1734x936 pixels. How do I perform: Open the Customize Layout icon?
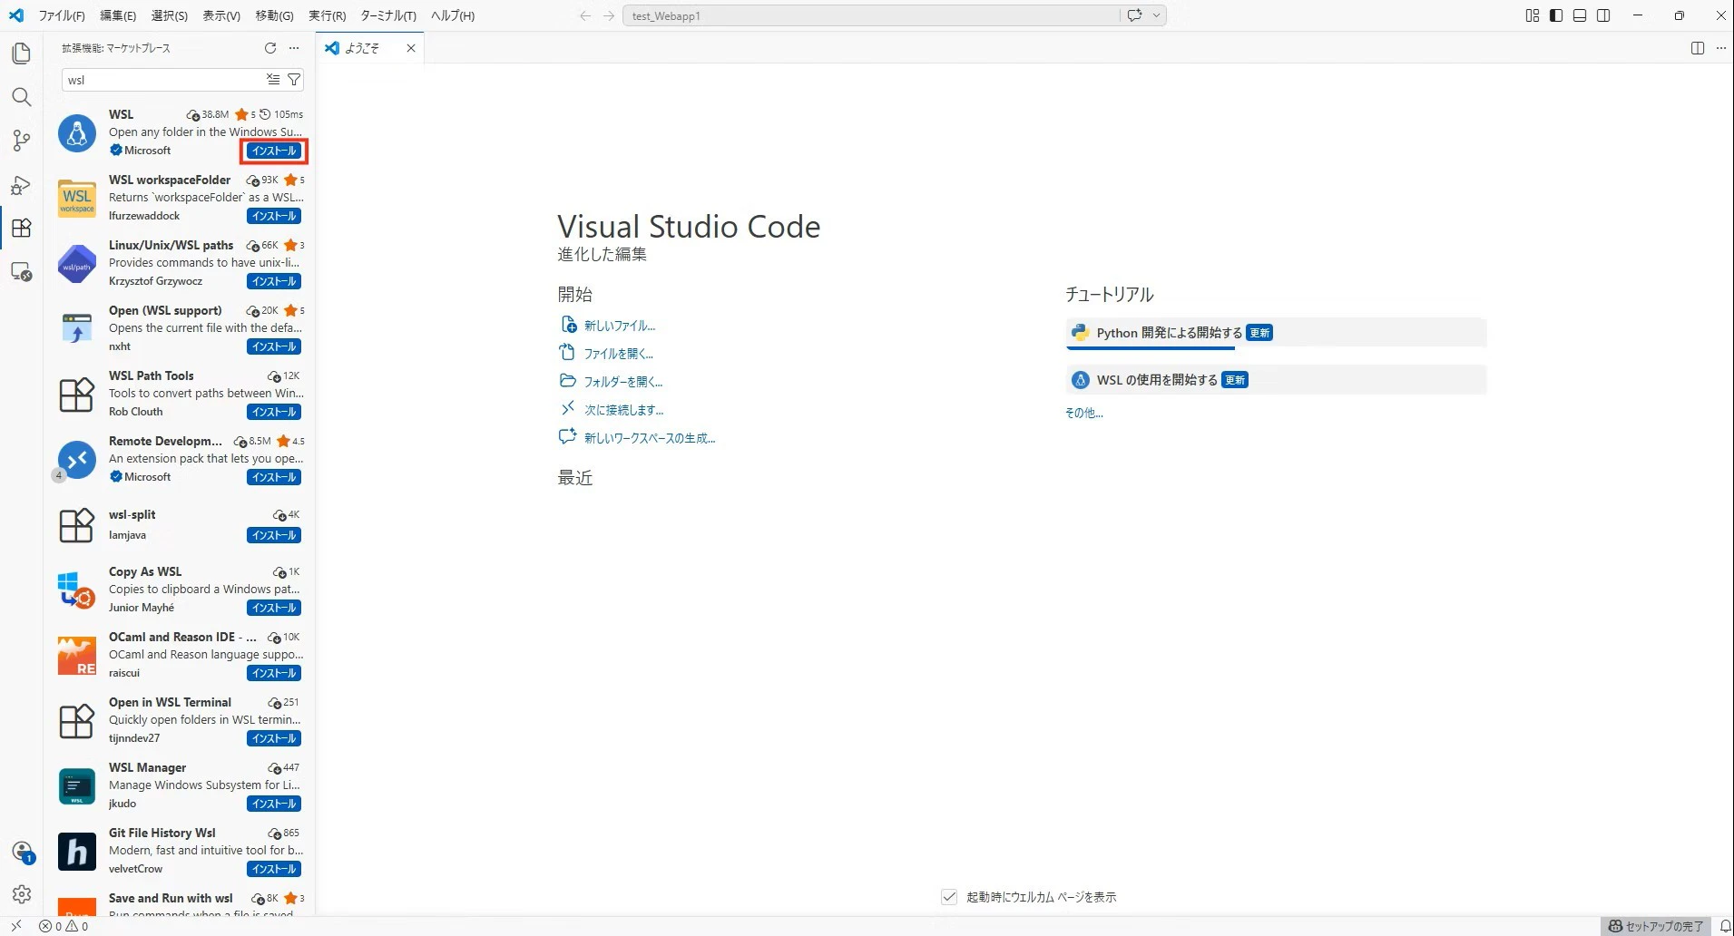[1533, 15]
